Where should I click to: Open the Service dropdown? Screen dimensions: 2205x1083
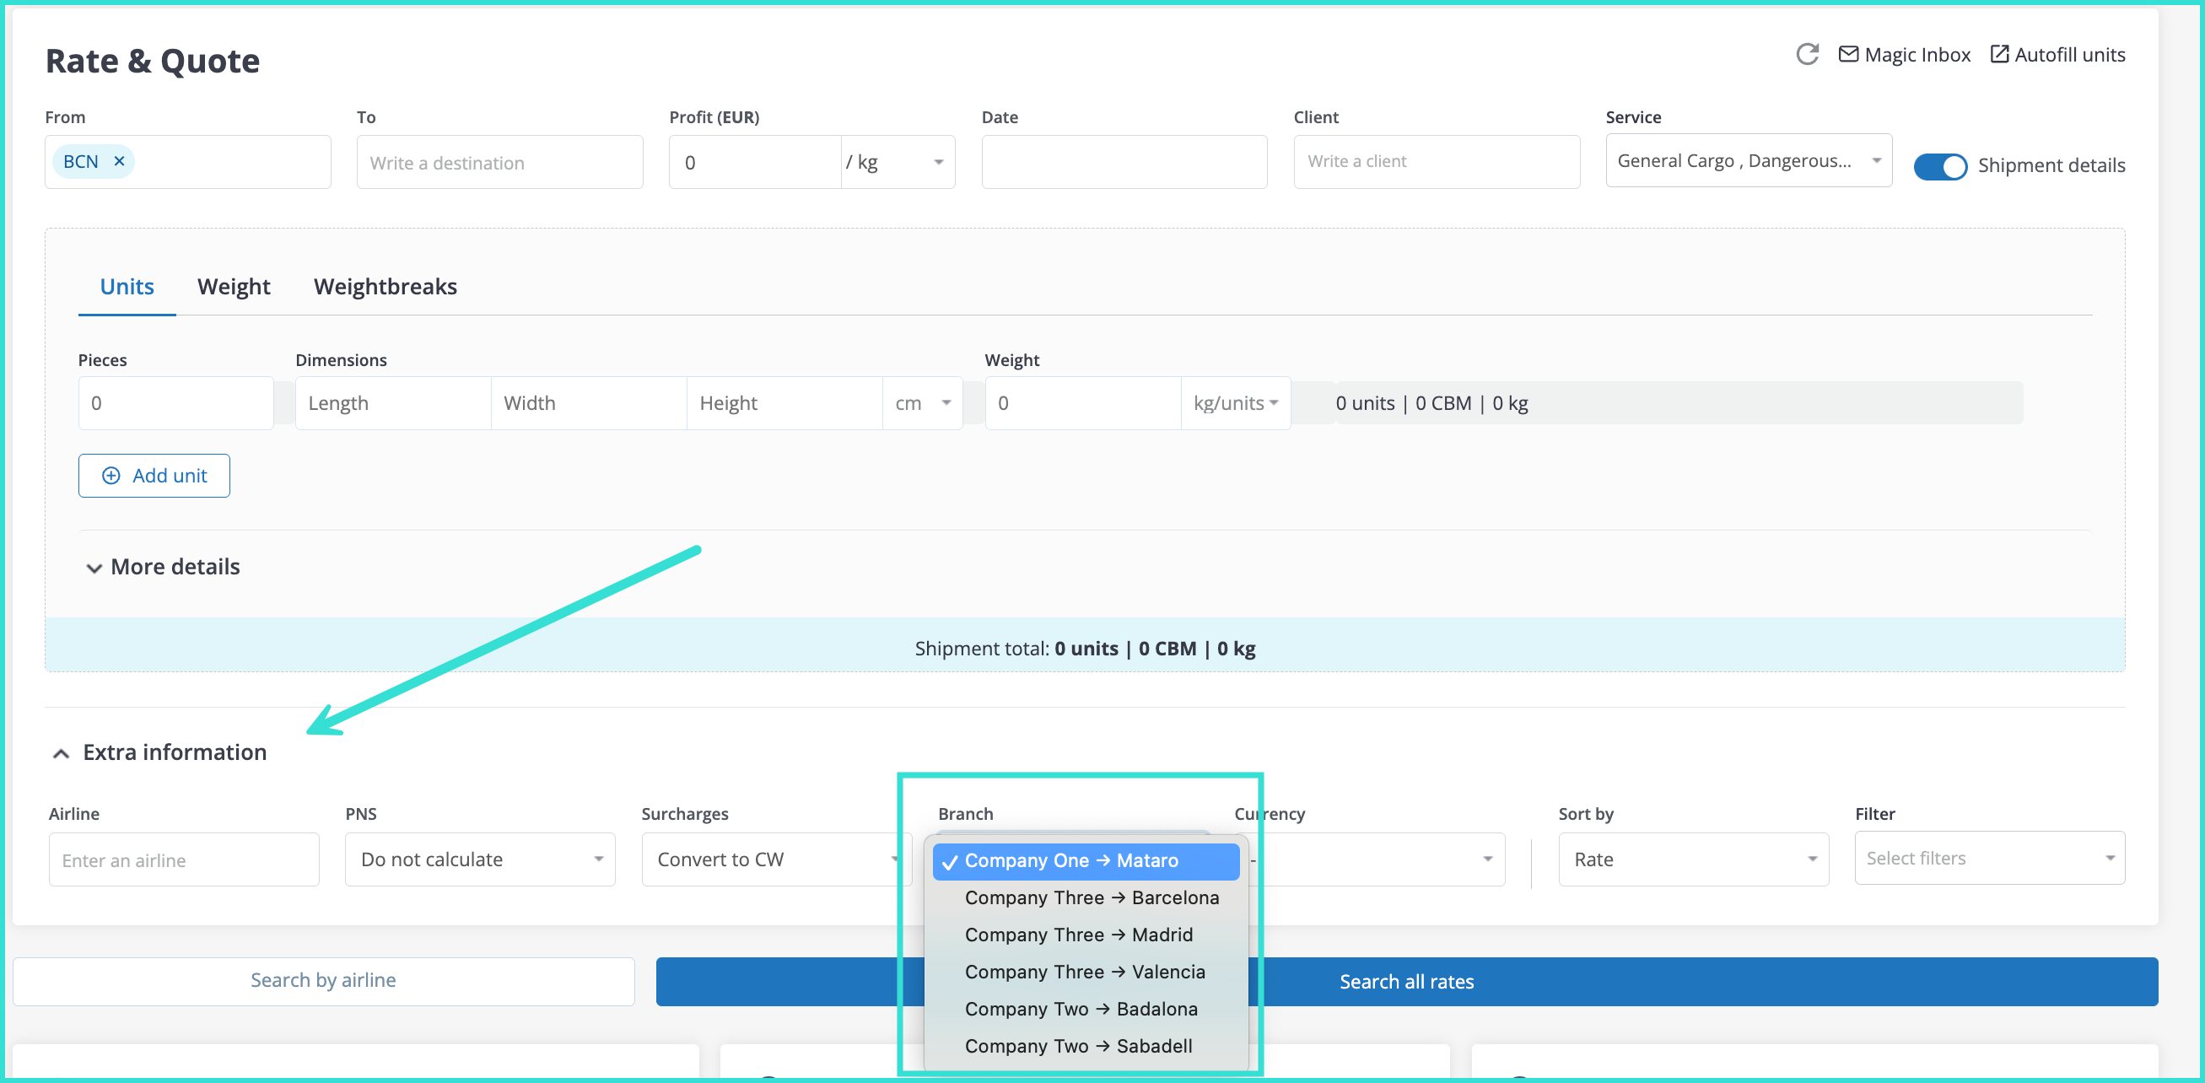1747,161
